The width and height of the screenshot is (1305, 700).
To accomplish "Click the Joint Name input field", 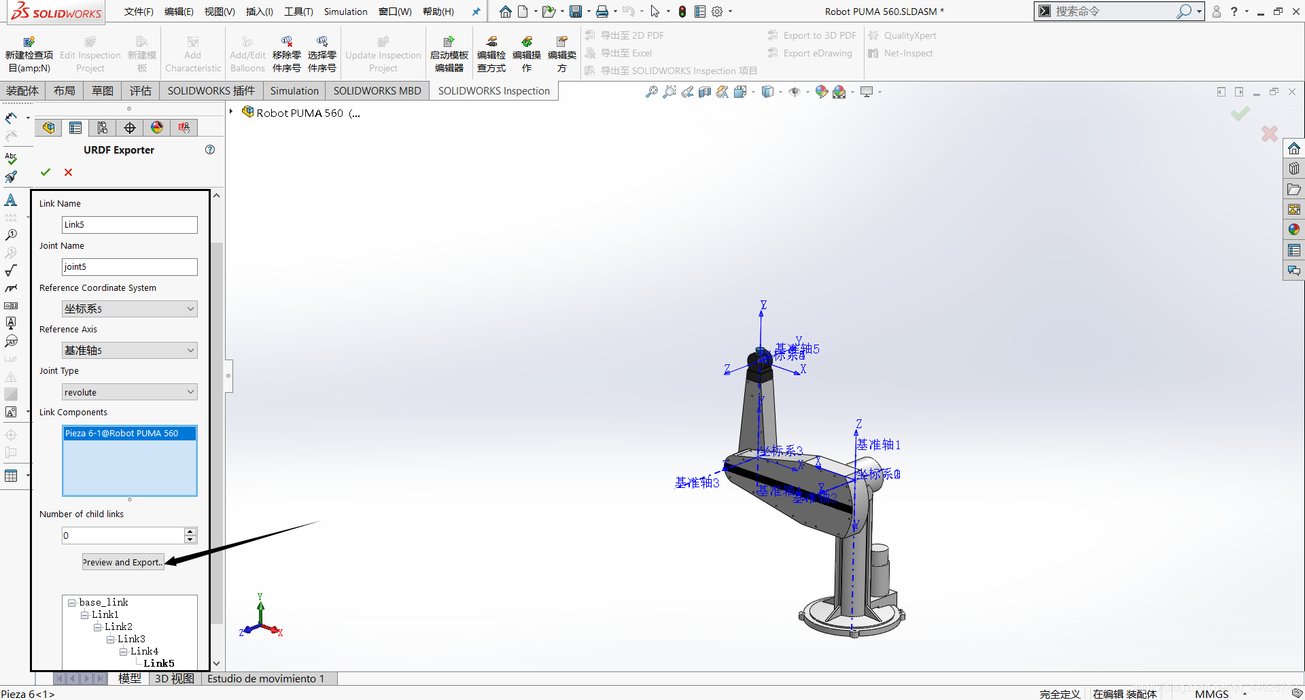I will pos(130,266).
